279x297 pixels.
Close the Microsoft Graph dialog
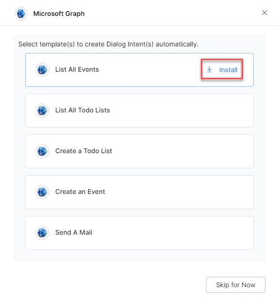[x=264, y=13]
